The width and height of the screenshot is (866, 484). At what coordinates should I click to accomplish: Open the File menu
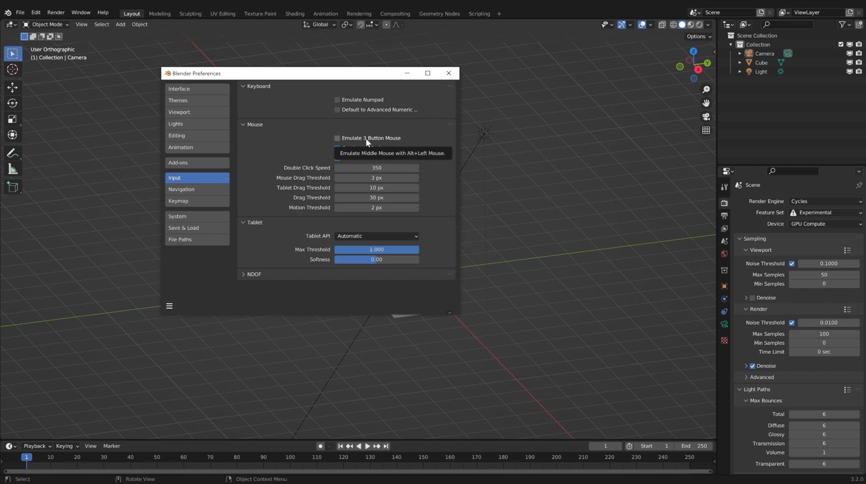(x=20, y=13)
